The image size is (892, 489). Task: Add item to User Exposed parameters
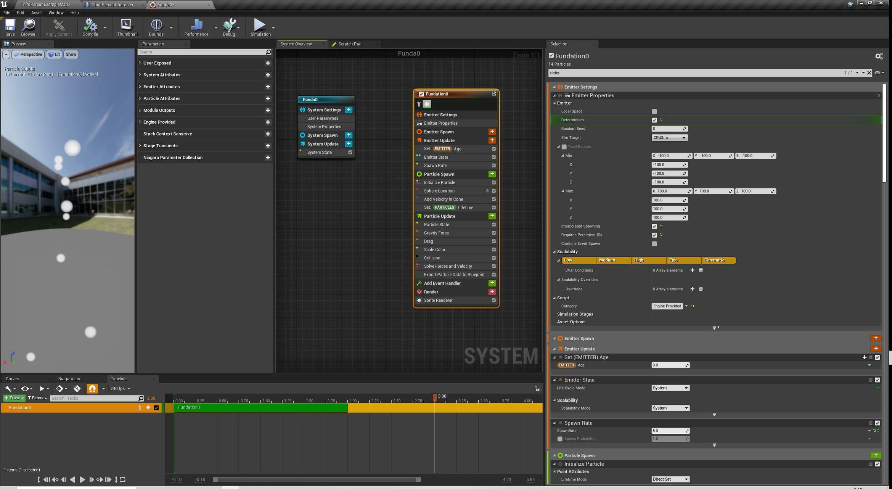click(x=268, y=63)
